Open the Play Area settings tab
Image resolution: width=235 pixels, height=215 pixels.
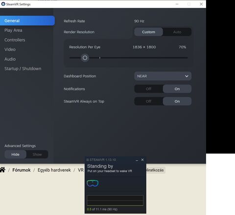(13, 30)
